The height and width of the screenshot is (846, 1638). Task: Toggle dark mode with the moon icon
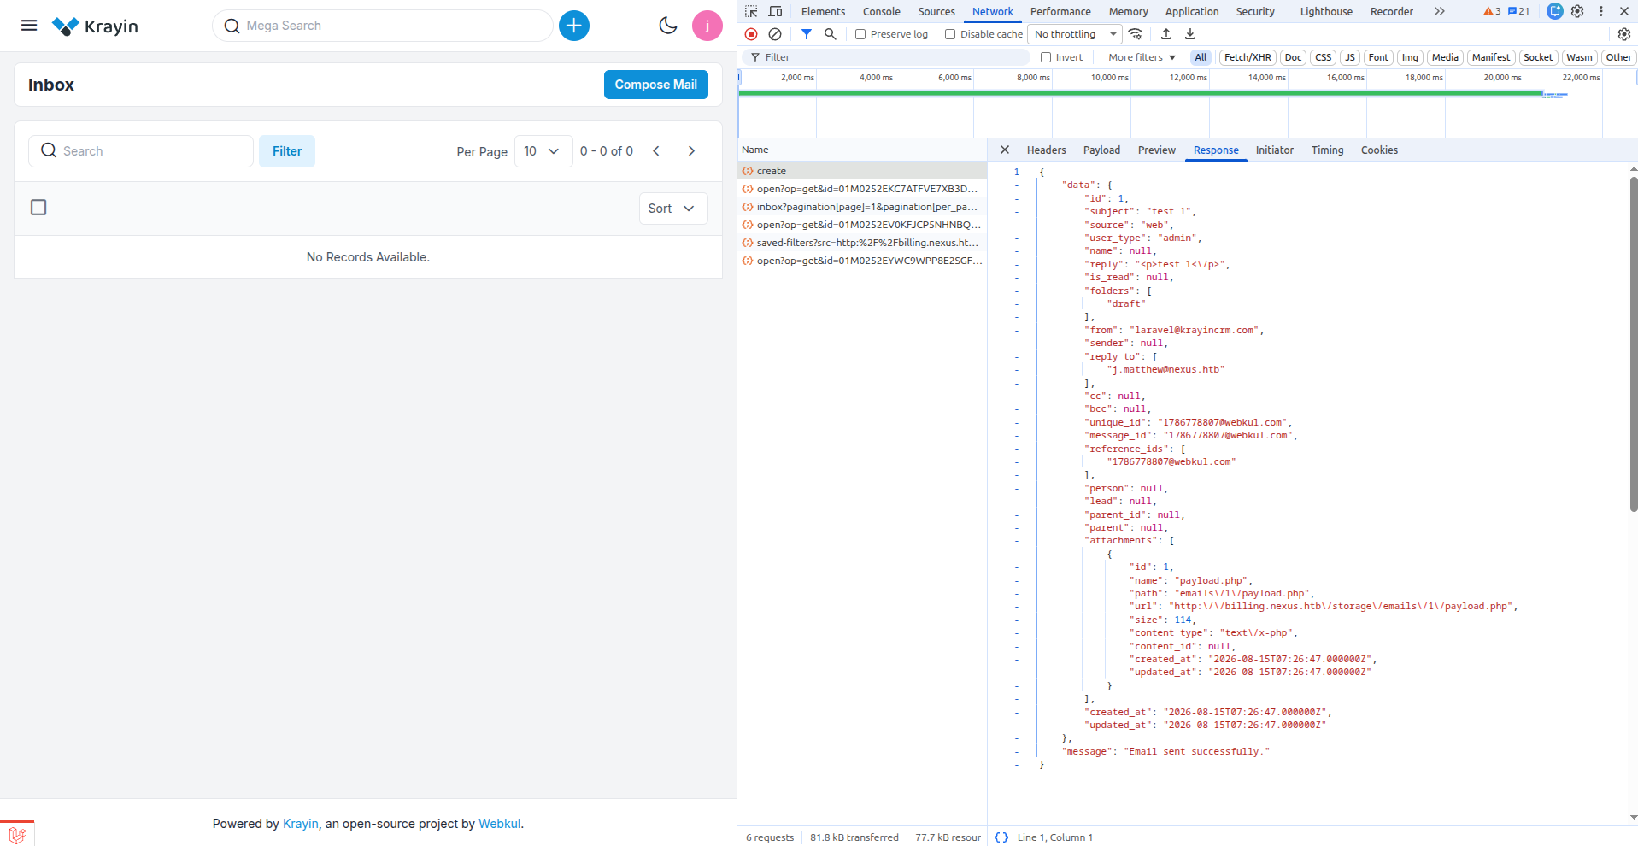(x=668, y=26)
